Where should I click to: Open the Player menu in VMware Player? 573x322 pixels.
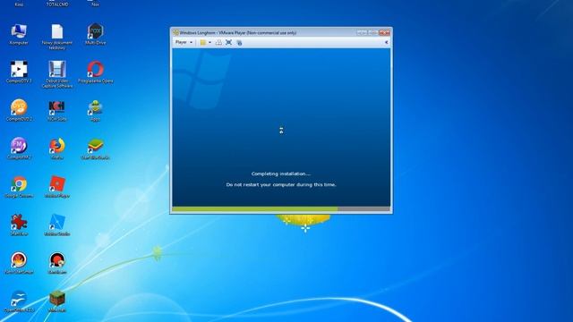coord(184,42)
